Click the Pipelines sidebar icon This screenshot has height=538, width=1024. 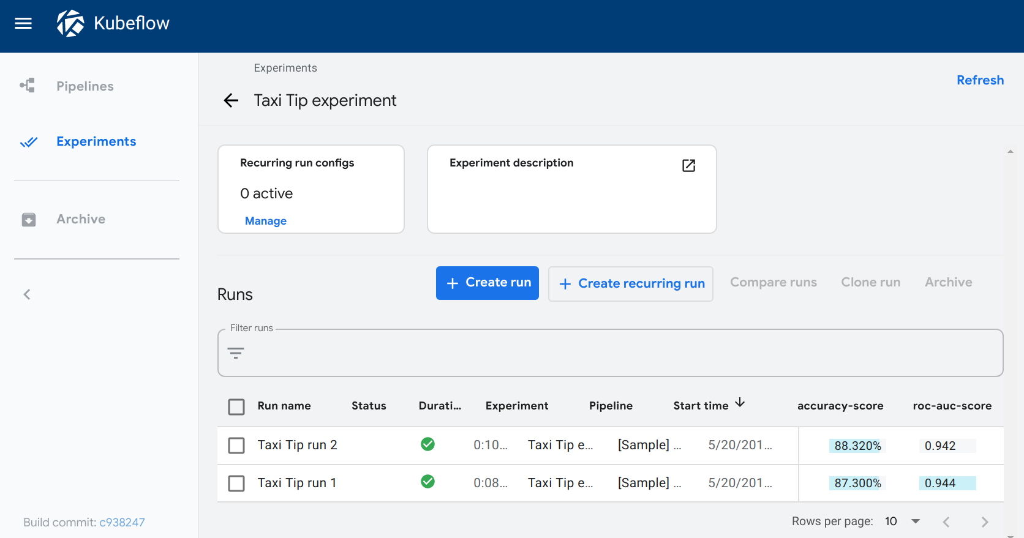point(28,86)
